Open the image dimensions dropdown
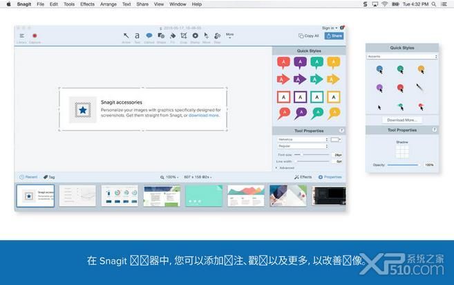Viewport: 454px width, 285px height. pyautogui.click(x=198, y=177)
